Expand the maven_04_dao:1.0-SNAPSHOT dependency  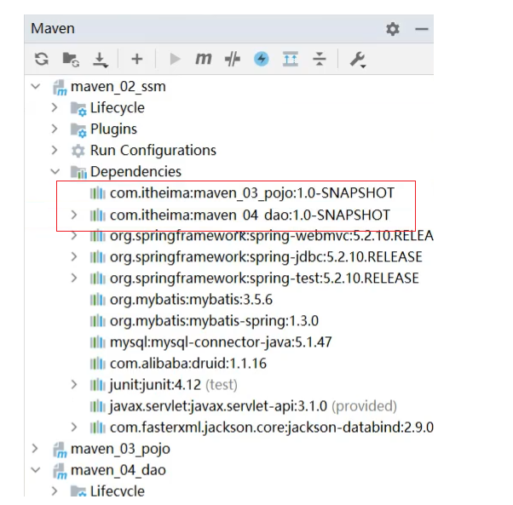coord(74,215)
